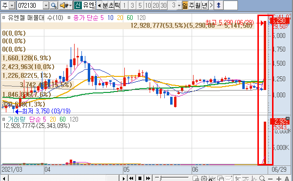Click the 5 moving average label in price panel
Screen dimensions: 293x181
[x=102, y=18]
